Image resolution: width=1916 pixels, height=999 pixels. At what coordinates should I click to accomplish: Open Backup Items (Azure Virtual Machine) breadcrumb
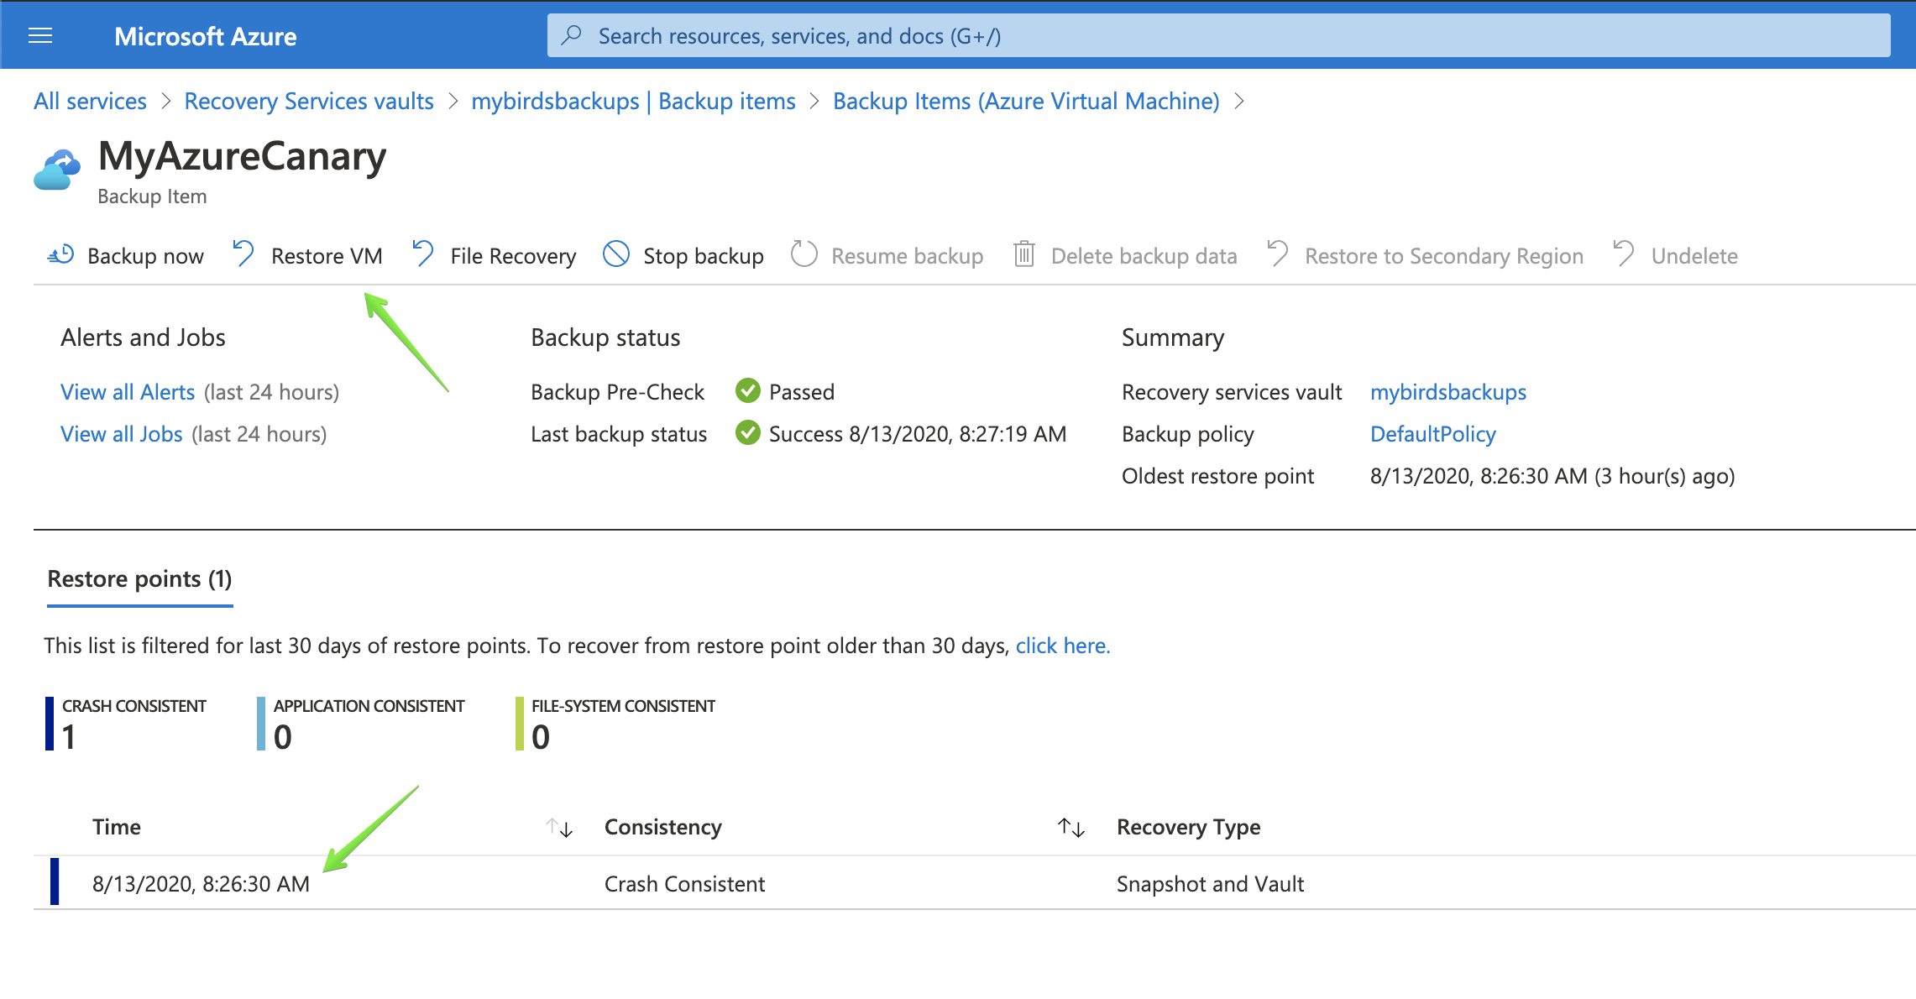1026,101
